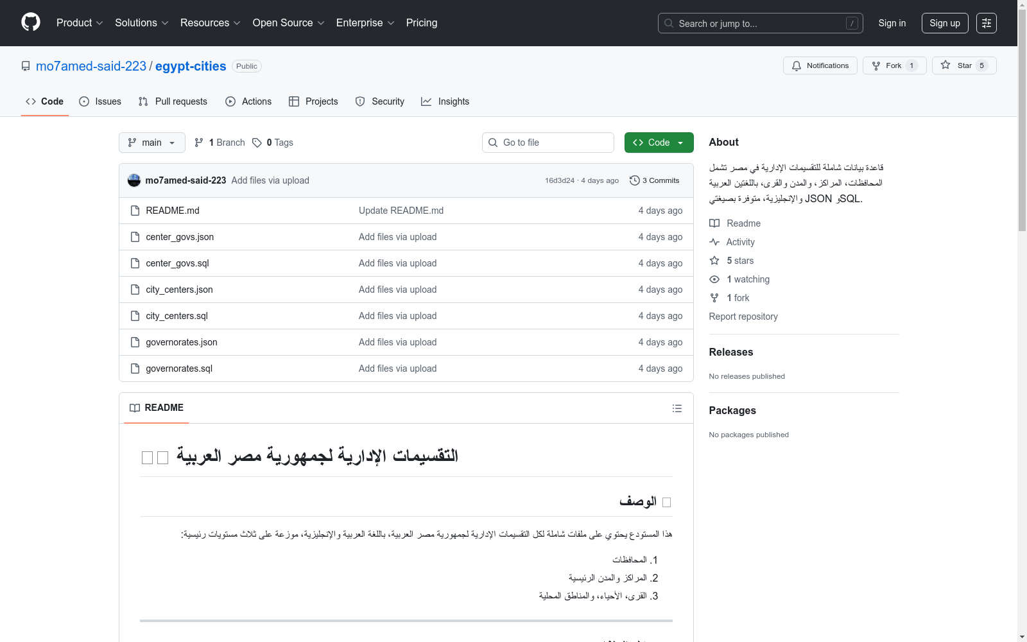Open the Projects tab
This screenshot has height=642, width=1027.
click(313, 101)
